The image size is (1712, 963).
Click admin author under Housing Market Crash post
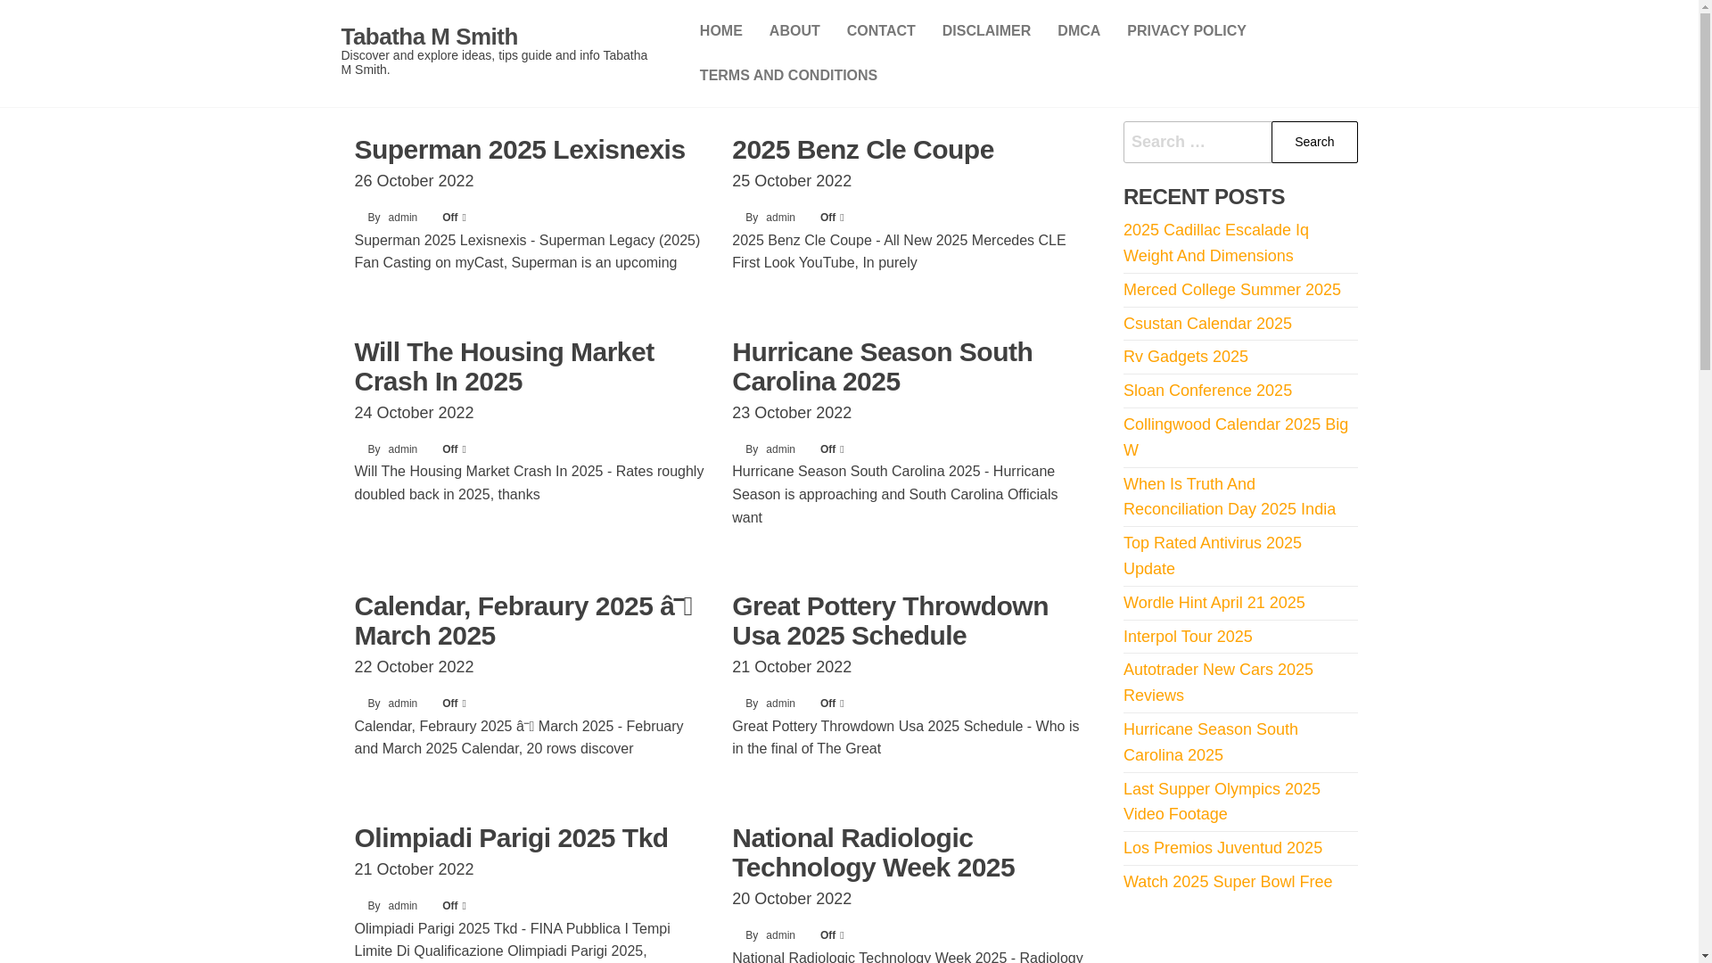click(403, 449)
